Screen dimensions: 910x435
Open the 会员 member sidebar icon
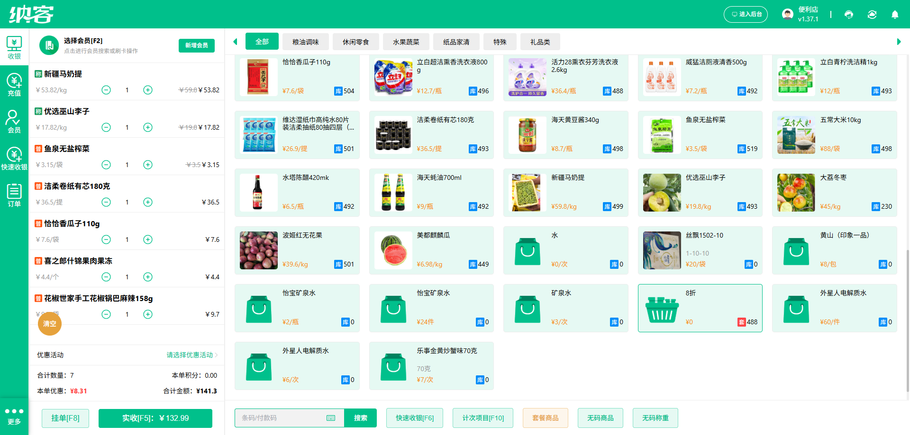click(14, 122)
